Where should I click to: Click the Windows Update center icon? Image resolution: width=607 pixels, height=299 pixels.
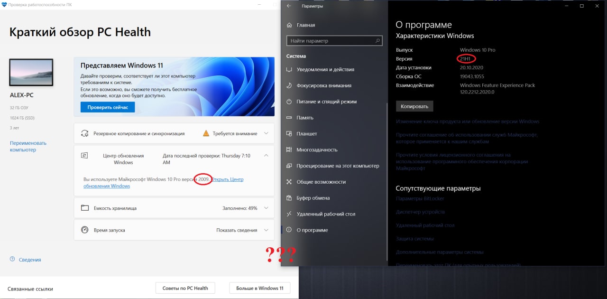pos(85,155)
